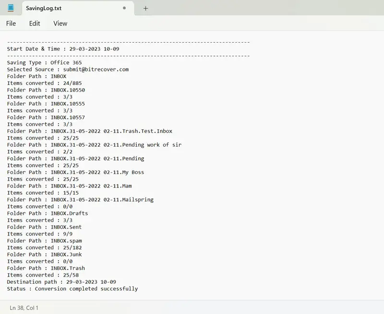Image resolution: width=384 pixels, height=314 pixels.
Task: Click the Start Date & Time line
Action: pyautogui.click(x=63, y=49)
